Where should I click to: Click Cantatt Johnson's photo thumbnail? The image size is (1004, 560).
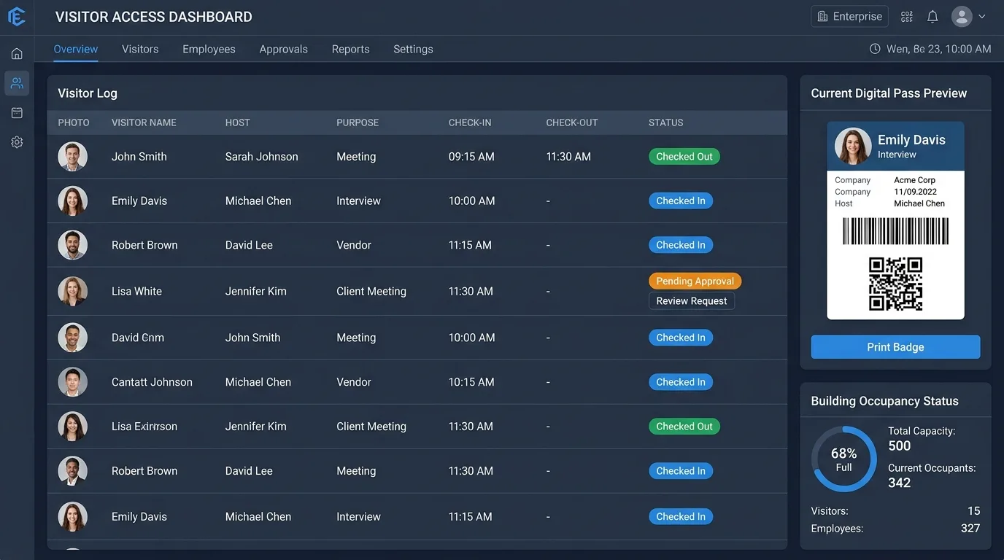(73, 382)
